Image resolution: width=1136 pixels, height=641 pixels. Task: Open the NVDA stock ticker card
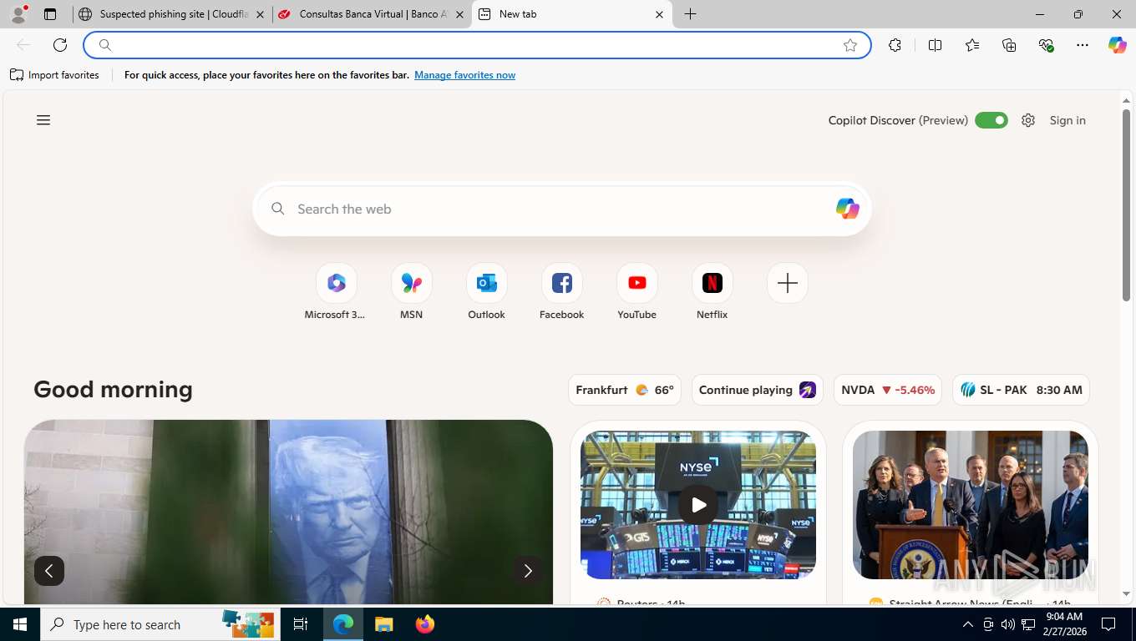tap(888, 390)
